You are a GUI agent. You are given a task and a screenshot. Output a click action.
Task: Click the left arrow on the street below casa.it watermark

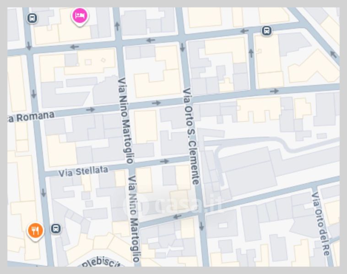pos(177,216)
